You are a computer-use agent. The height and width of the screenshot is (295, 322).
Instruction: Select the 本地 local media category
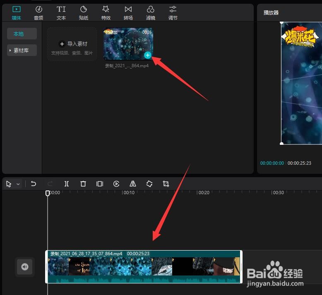[x=22, y=34]
